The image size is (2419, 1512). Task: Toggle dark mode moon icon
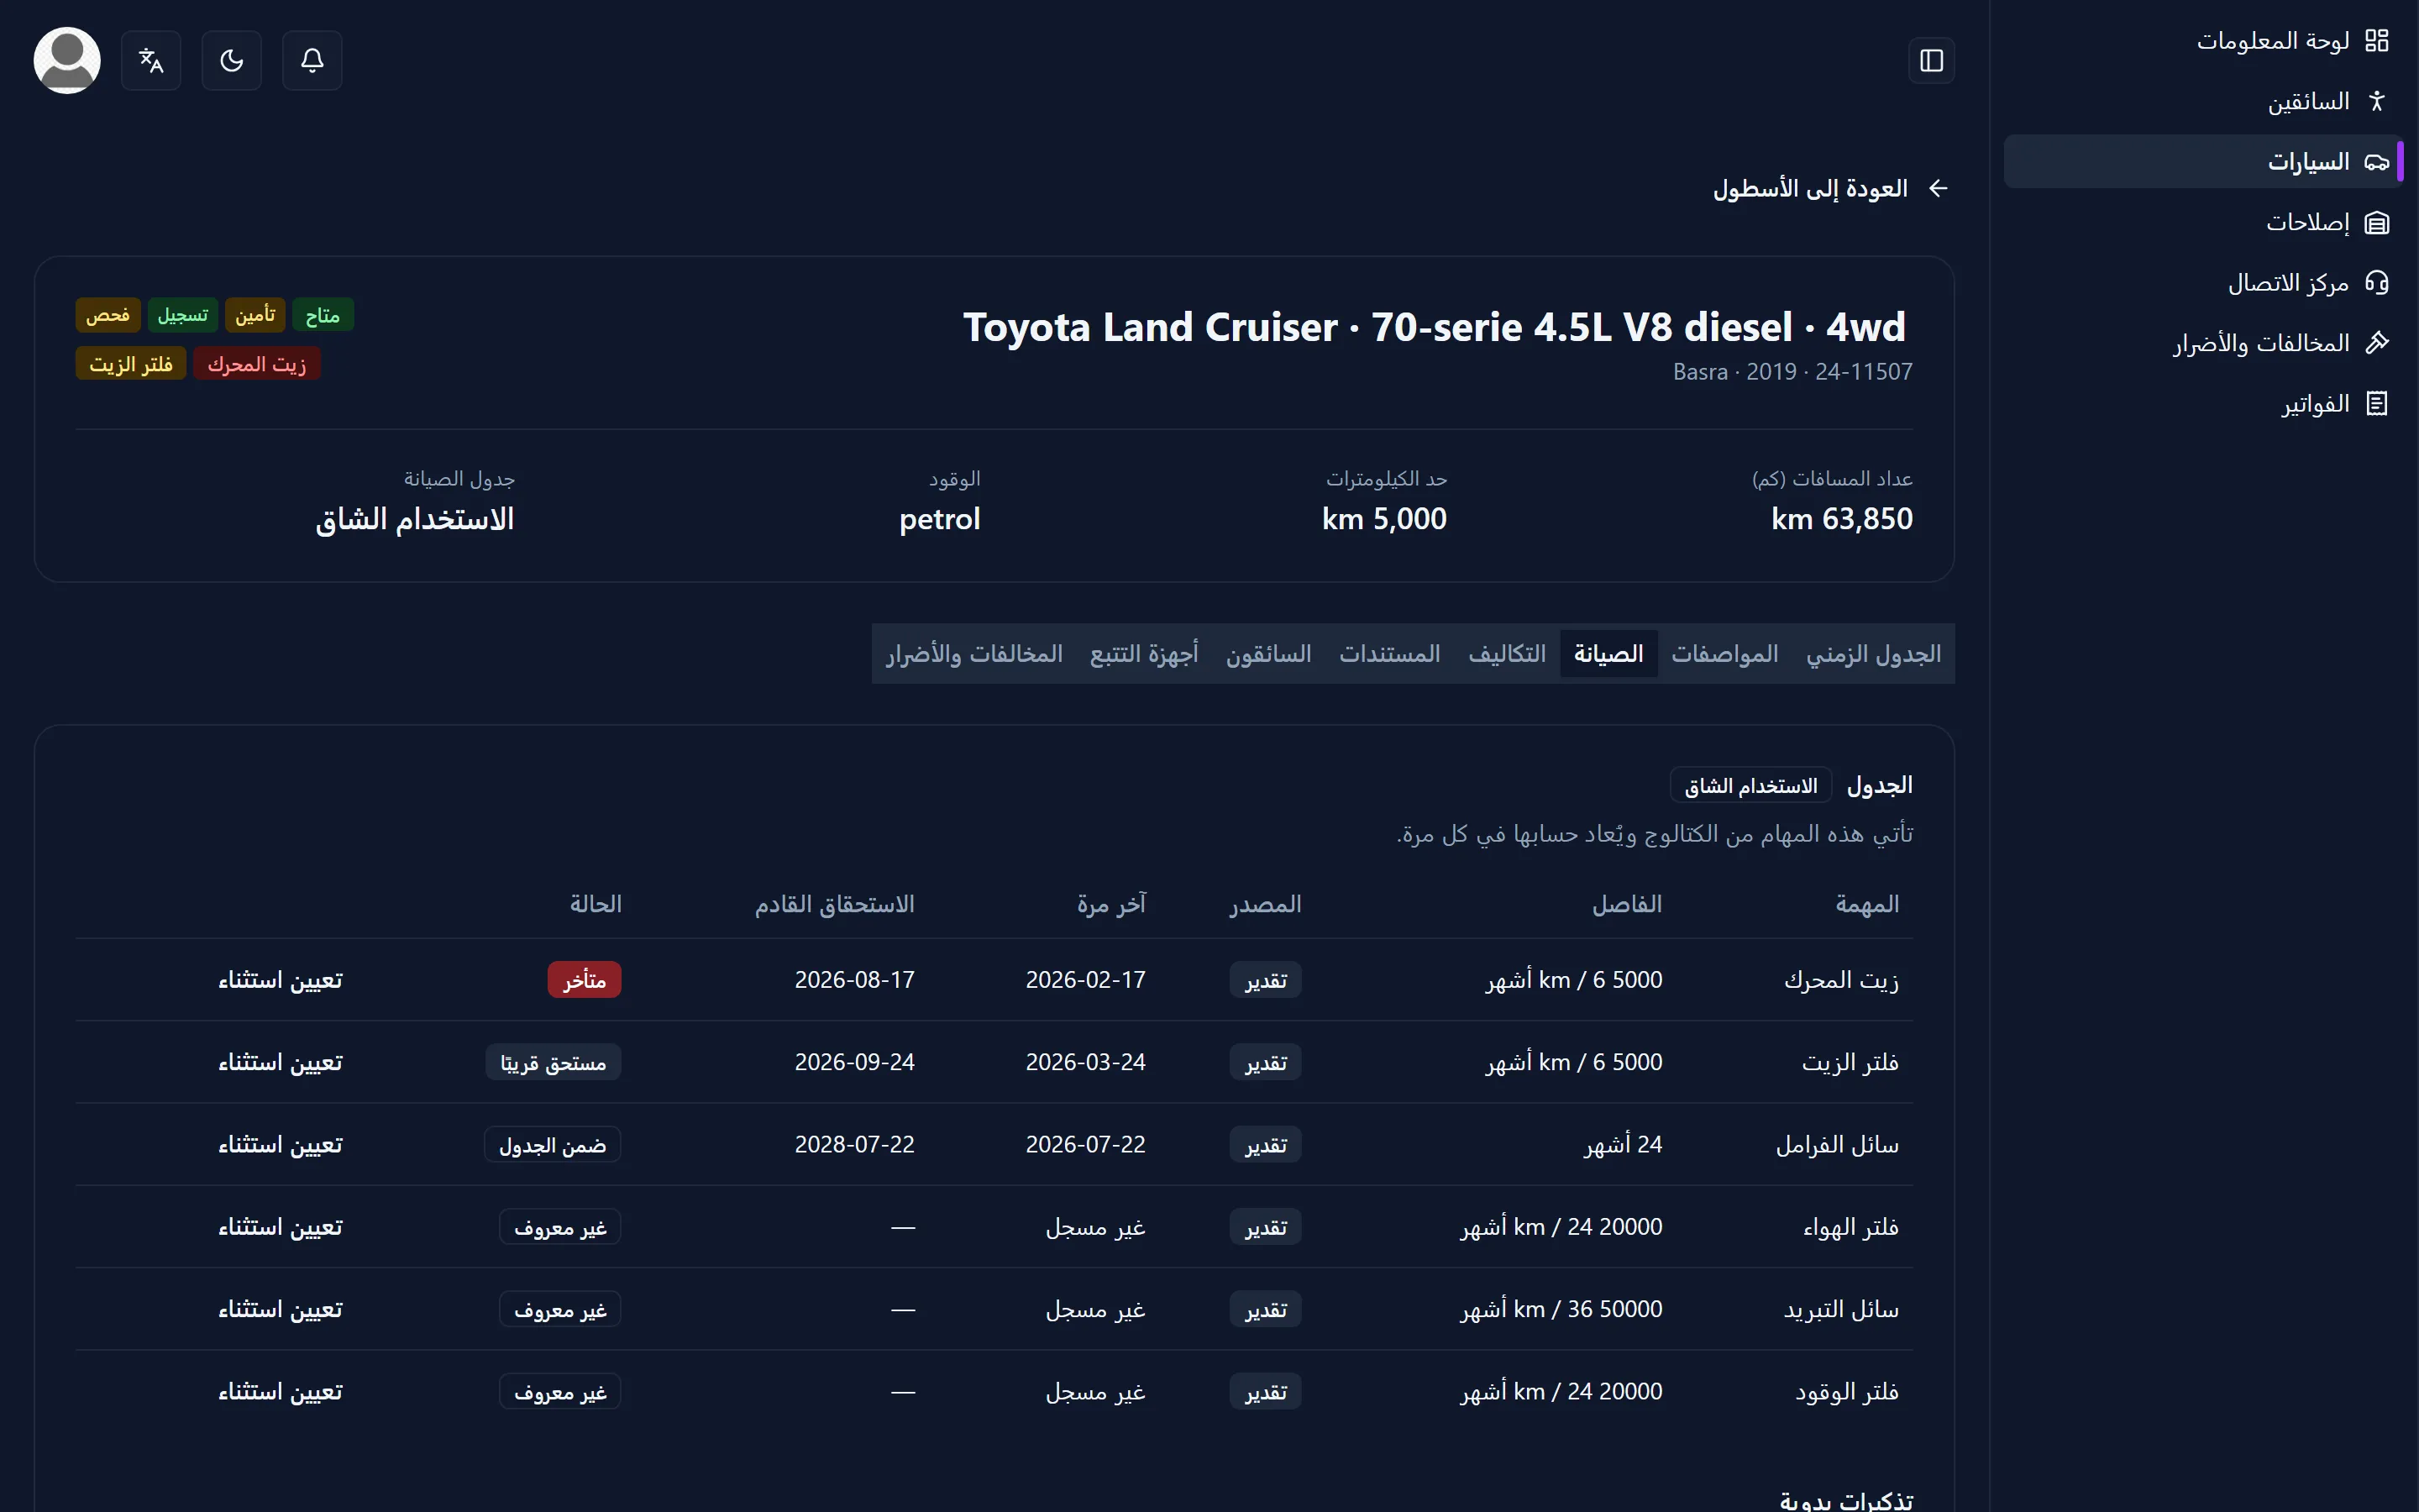232,61
